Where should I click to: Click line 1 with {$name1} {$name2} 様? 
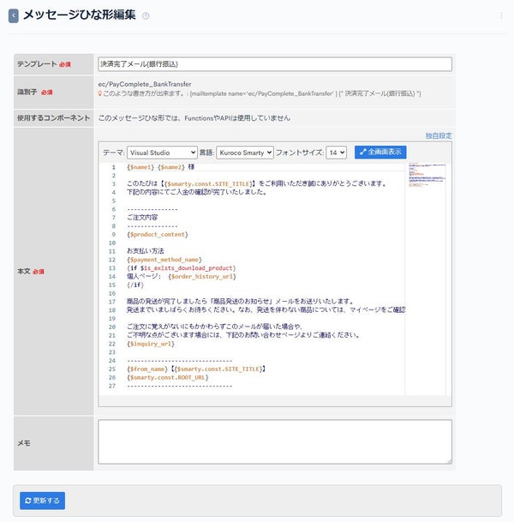pyautogui.click(x=160, y=167)
